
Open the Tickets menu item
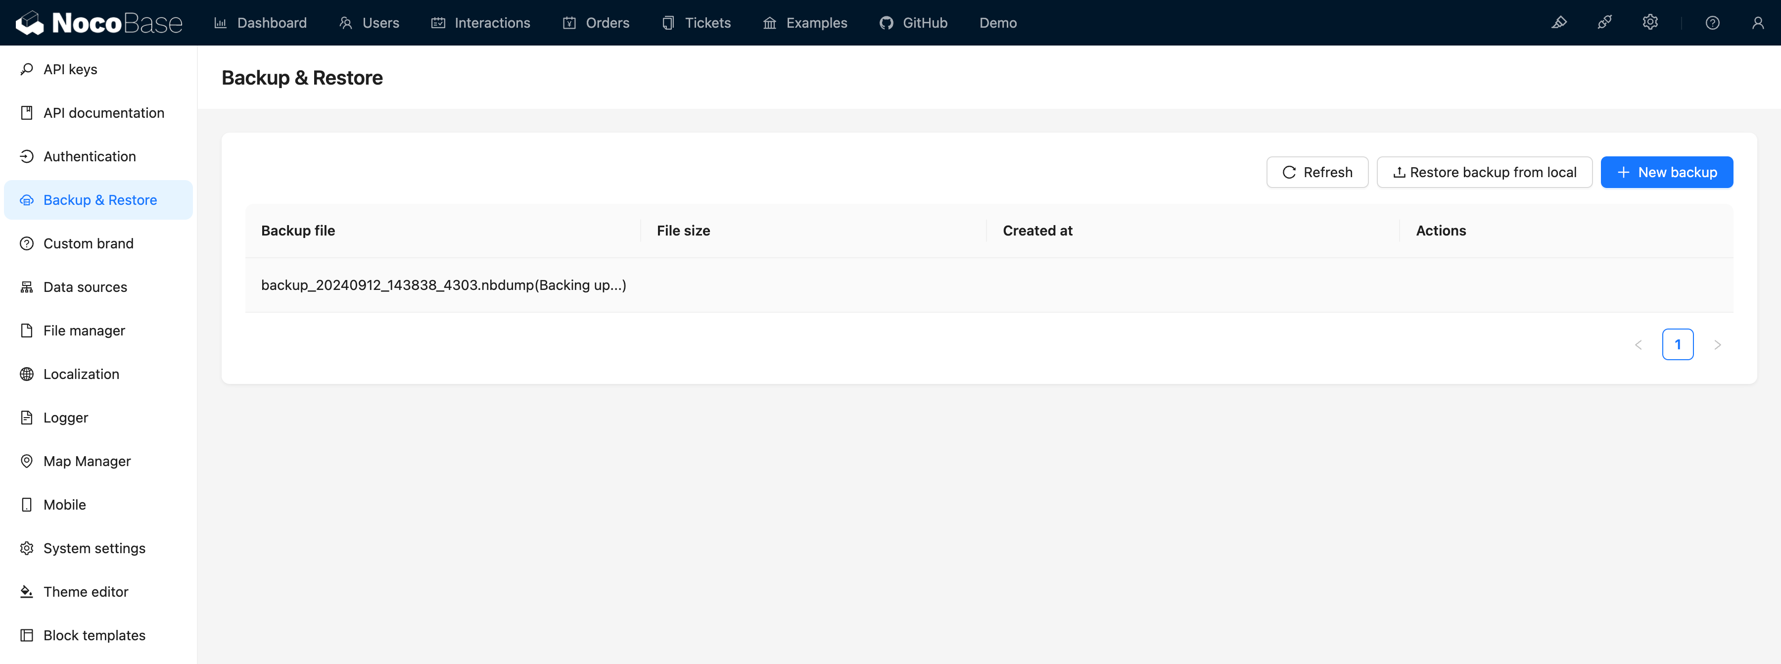click(x=696, y=23)
